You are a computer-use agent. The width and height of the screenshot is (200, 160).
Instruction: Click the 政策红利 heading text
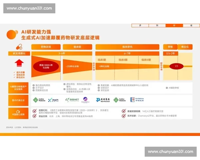(43, 110)
